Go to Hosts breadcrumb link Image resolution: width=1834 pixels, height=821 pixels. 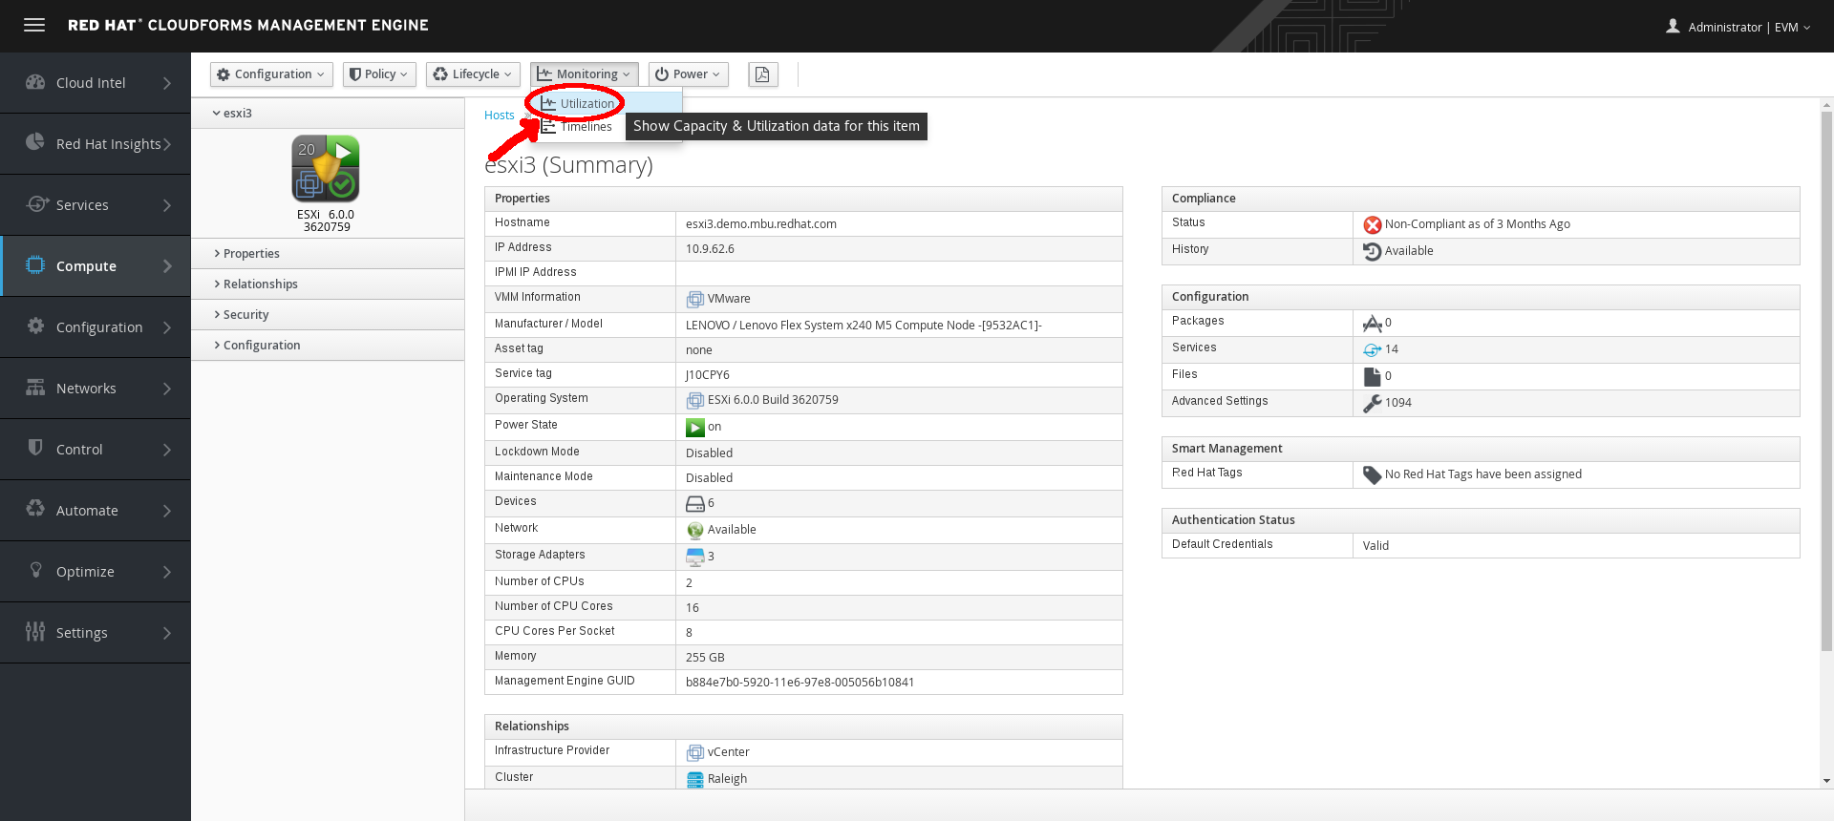tap(499, 116)
